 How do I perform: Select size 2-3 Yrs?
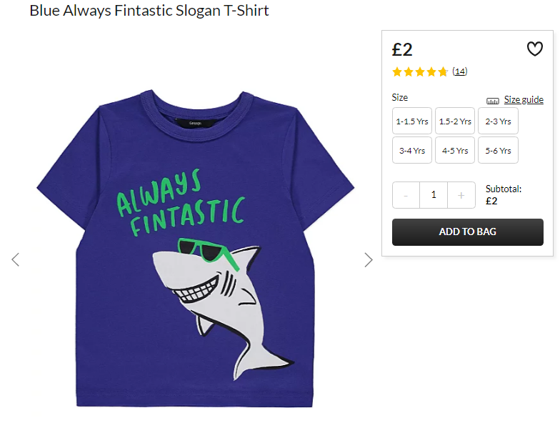tap(498, 121)
